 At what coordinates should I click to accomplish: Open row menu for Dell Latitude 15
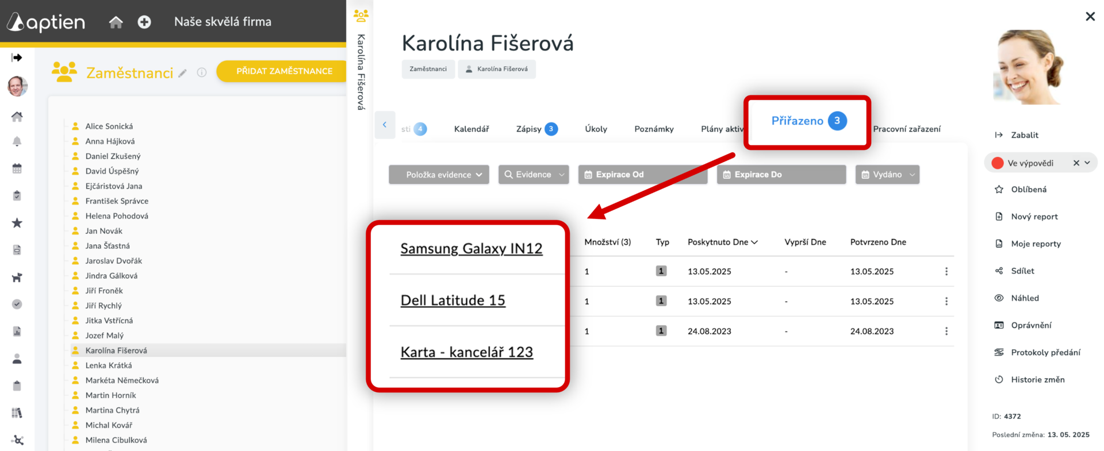(946, 302)
